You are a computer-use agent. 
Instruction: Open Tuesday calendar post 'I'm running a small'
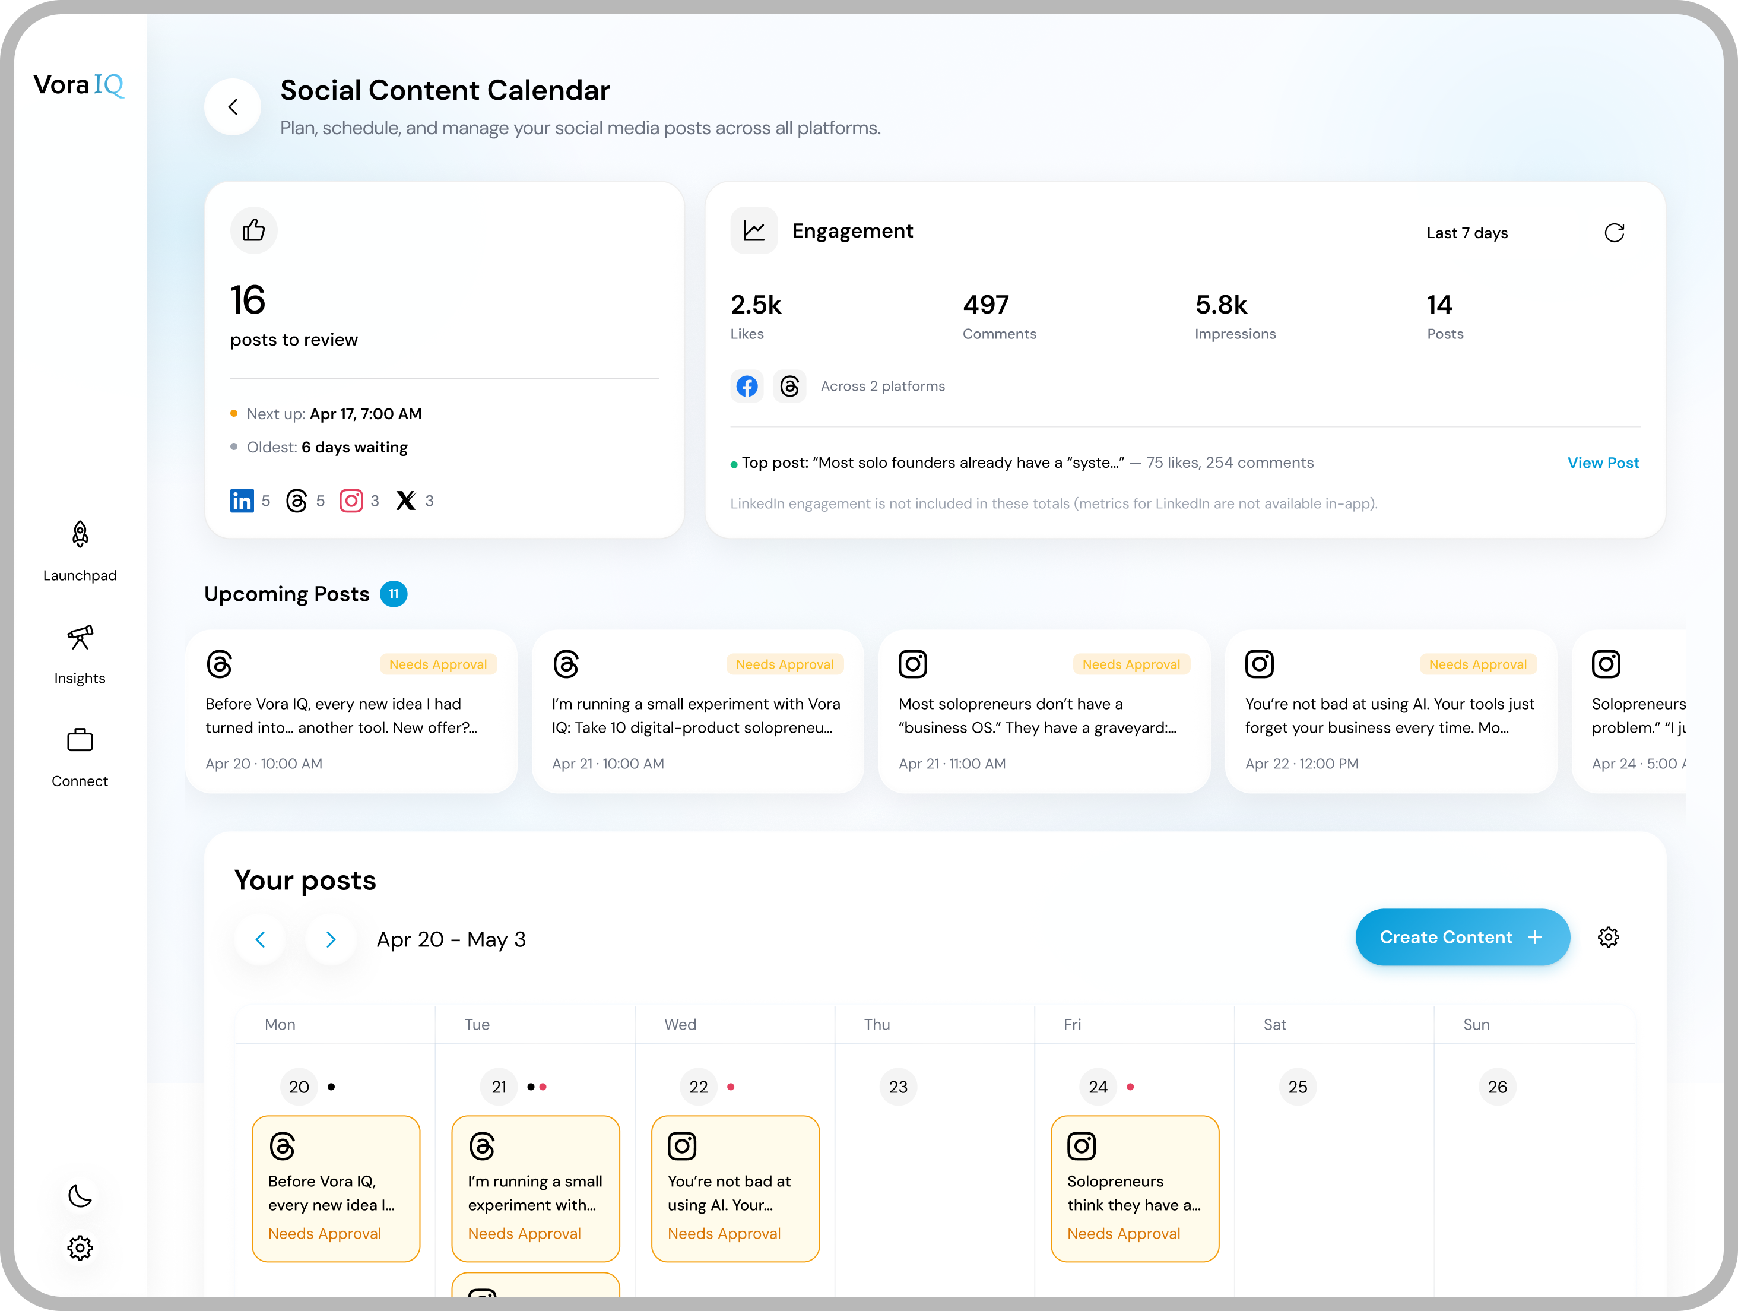click(x=535, y=1188)
